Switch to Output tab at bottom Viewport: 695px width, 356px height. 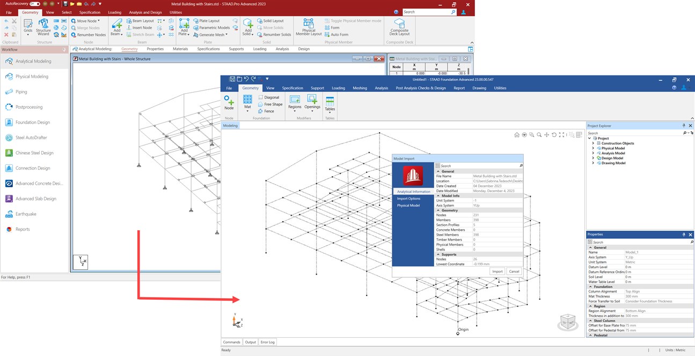[x=250, y=342]
